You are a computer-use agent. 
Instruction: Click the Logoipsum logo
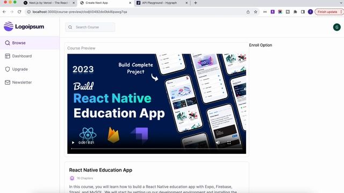[x=24, y=26]
